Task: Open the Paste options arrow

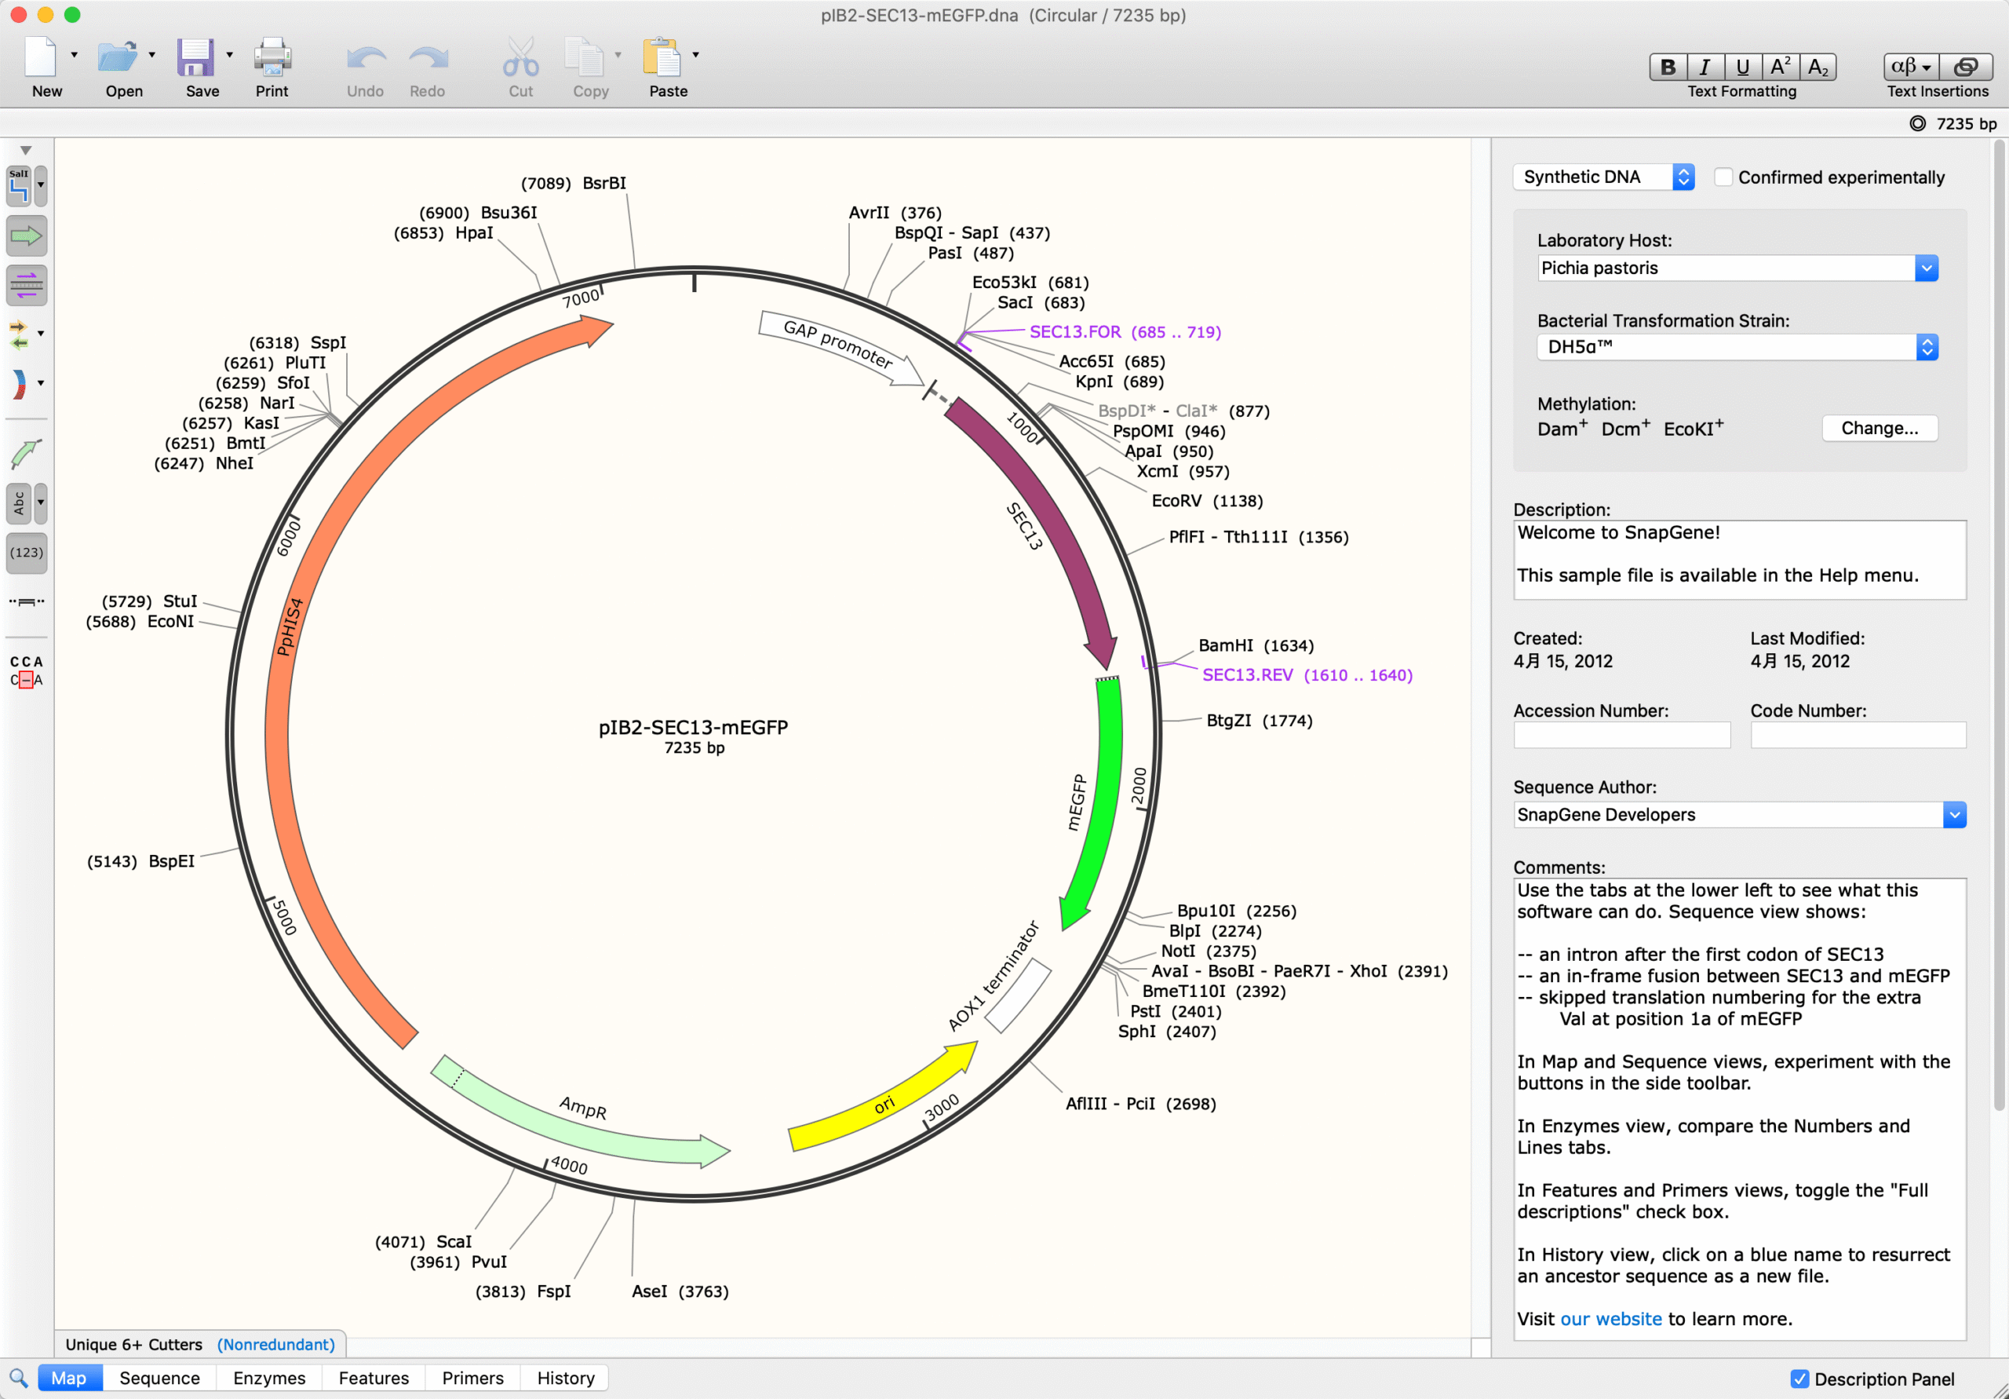Action: pos(697,55)
